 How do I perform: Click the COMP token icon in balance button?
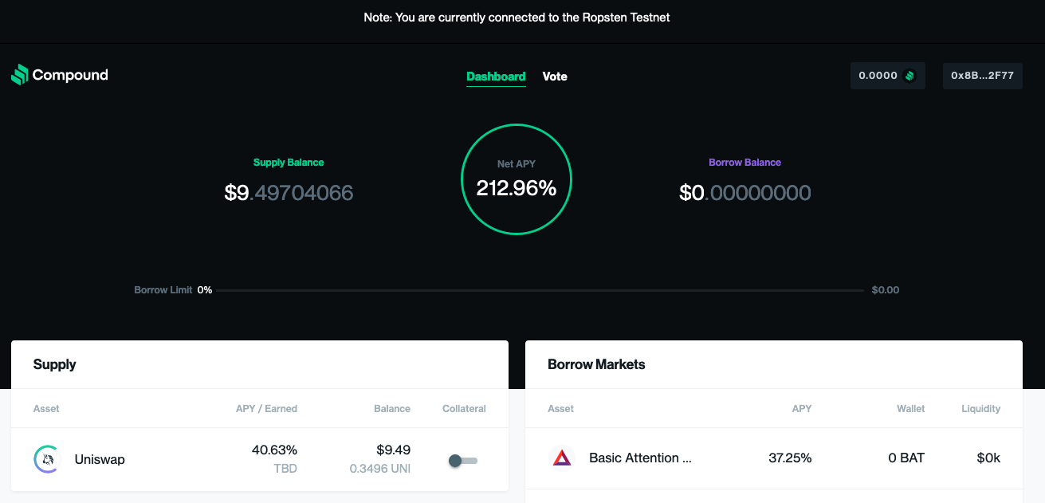click(909, 76)
